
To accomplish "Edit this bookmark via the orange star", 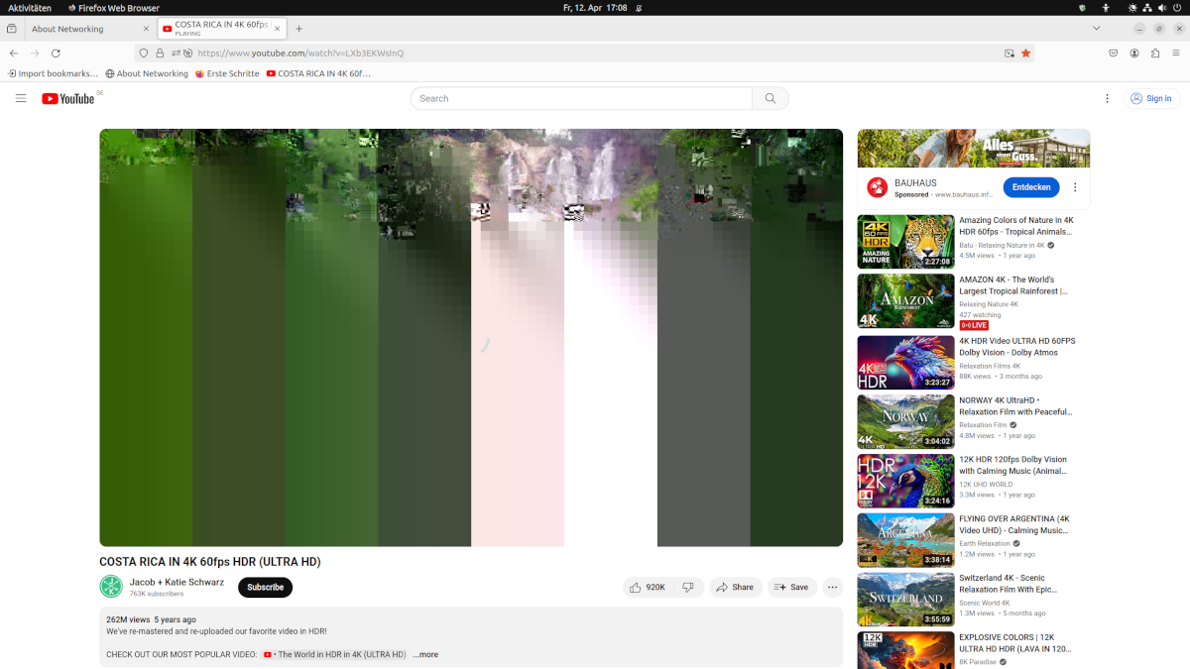I will coord(1025,53).
